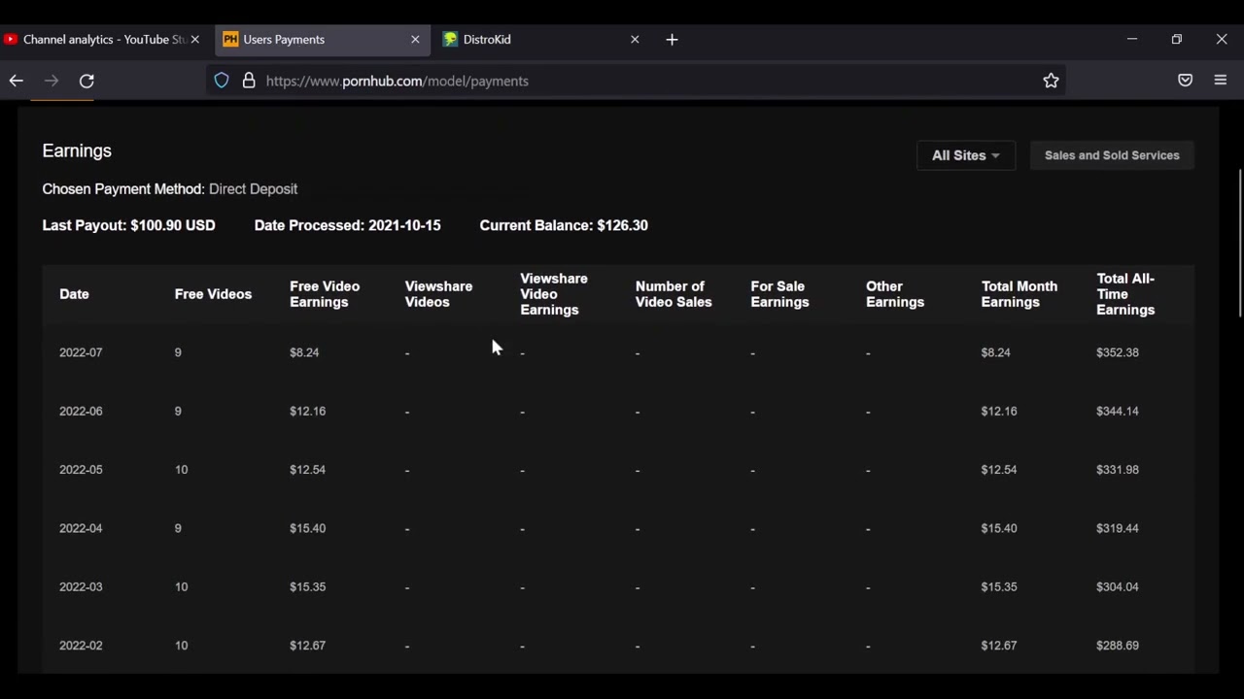Bookmark this page with the star icon
Screen dimensions: 1244x699
1051,81
